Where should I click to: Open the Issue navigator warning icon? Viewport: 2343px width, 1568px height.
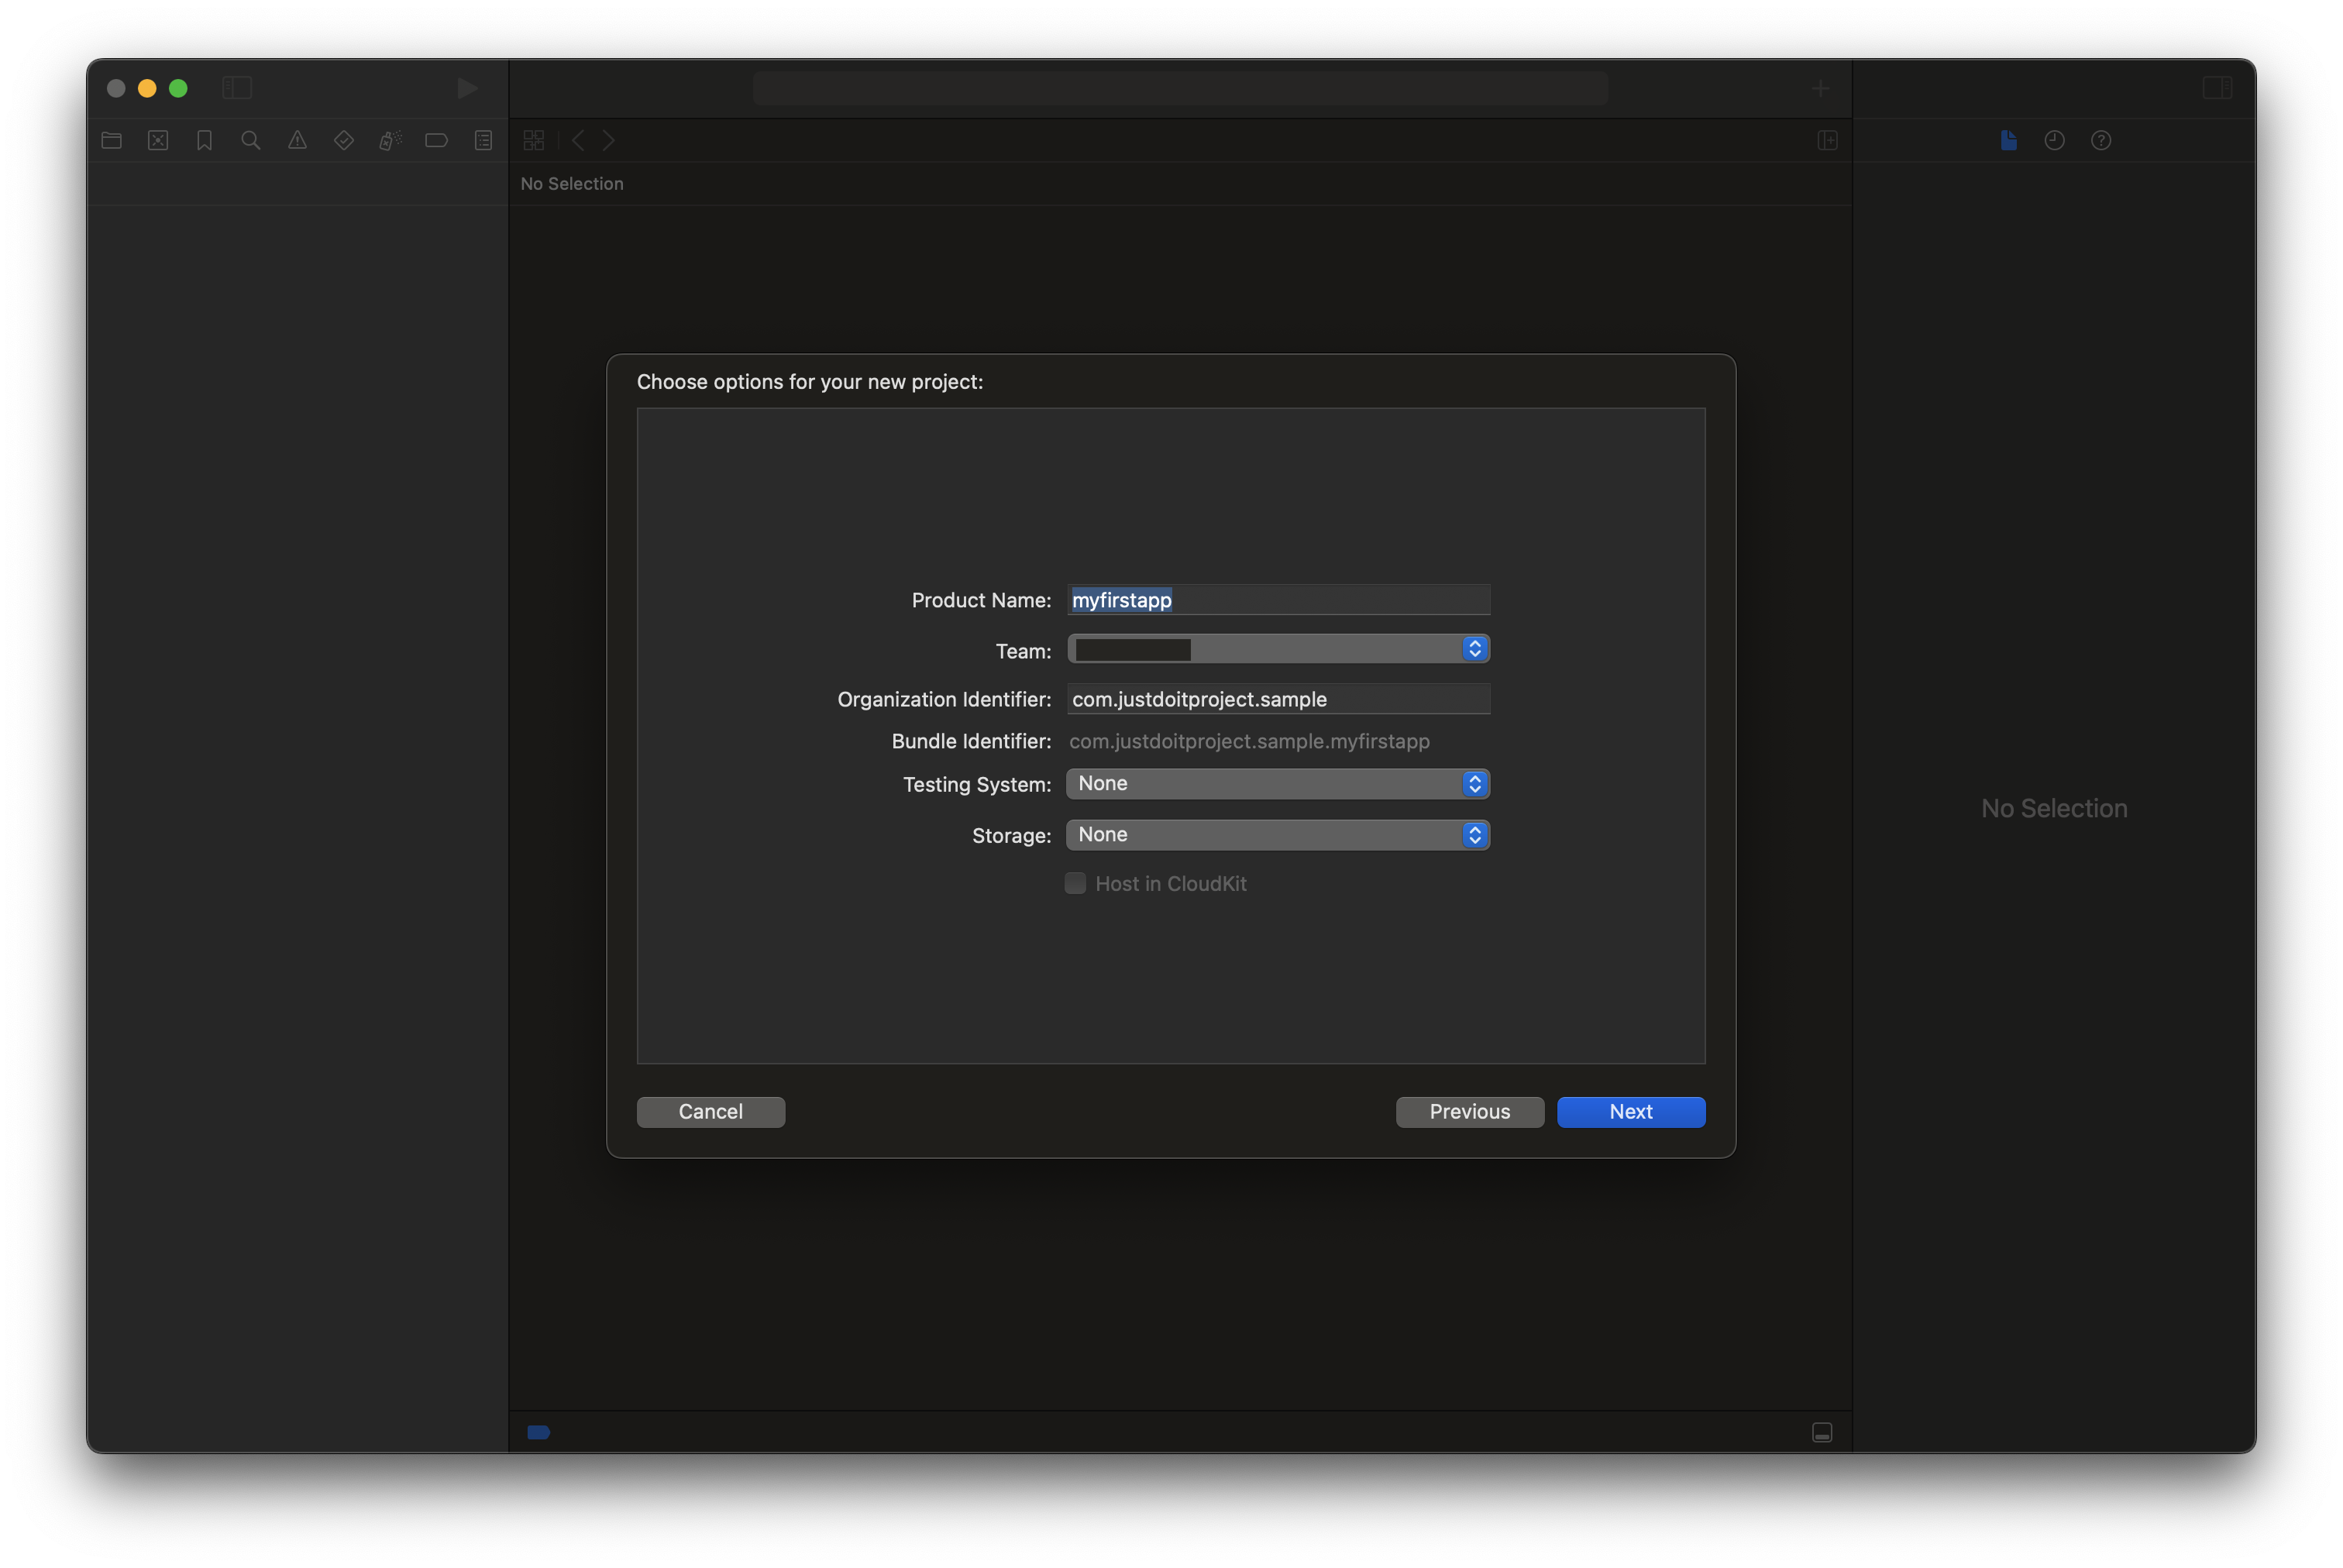(297, 140)
